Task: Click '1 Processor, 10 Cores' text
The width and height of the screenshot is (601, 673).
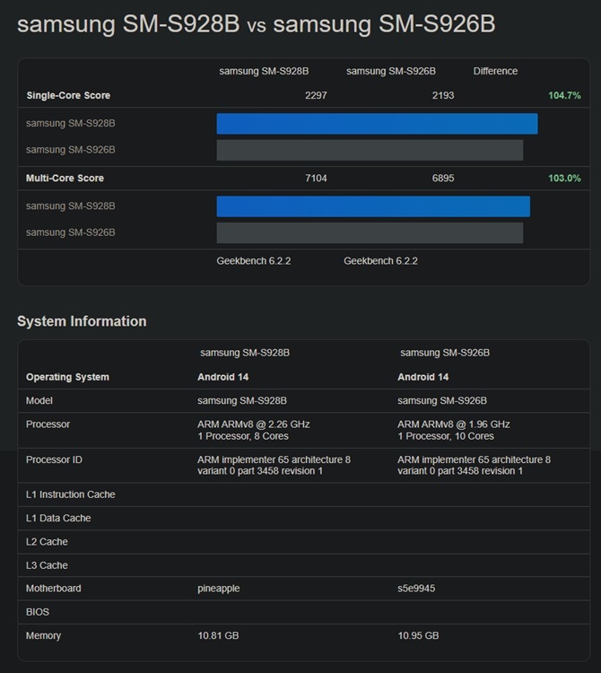Action: (x=446, y=436)
